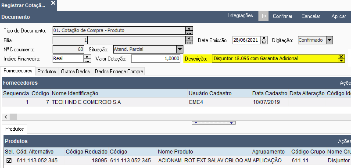Open the Data Emissão calendar picker

click(x=264, y=42)
